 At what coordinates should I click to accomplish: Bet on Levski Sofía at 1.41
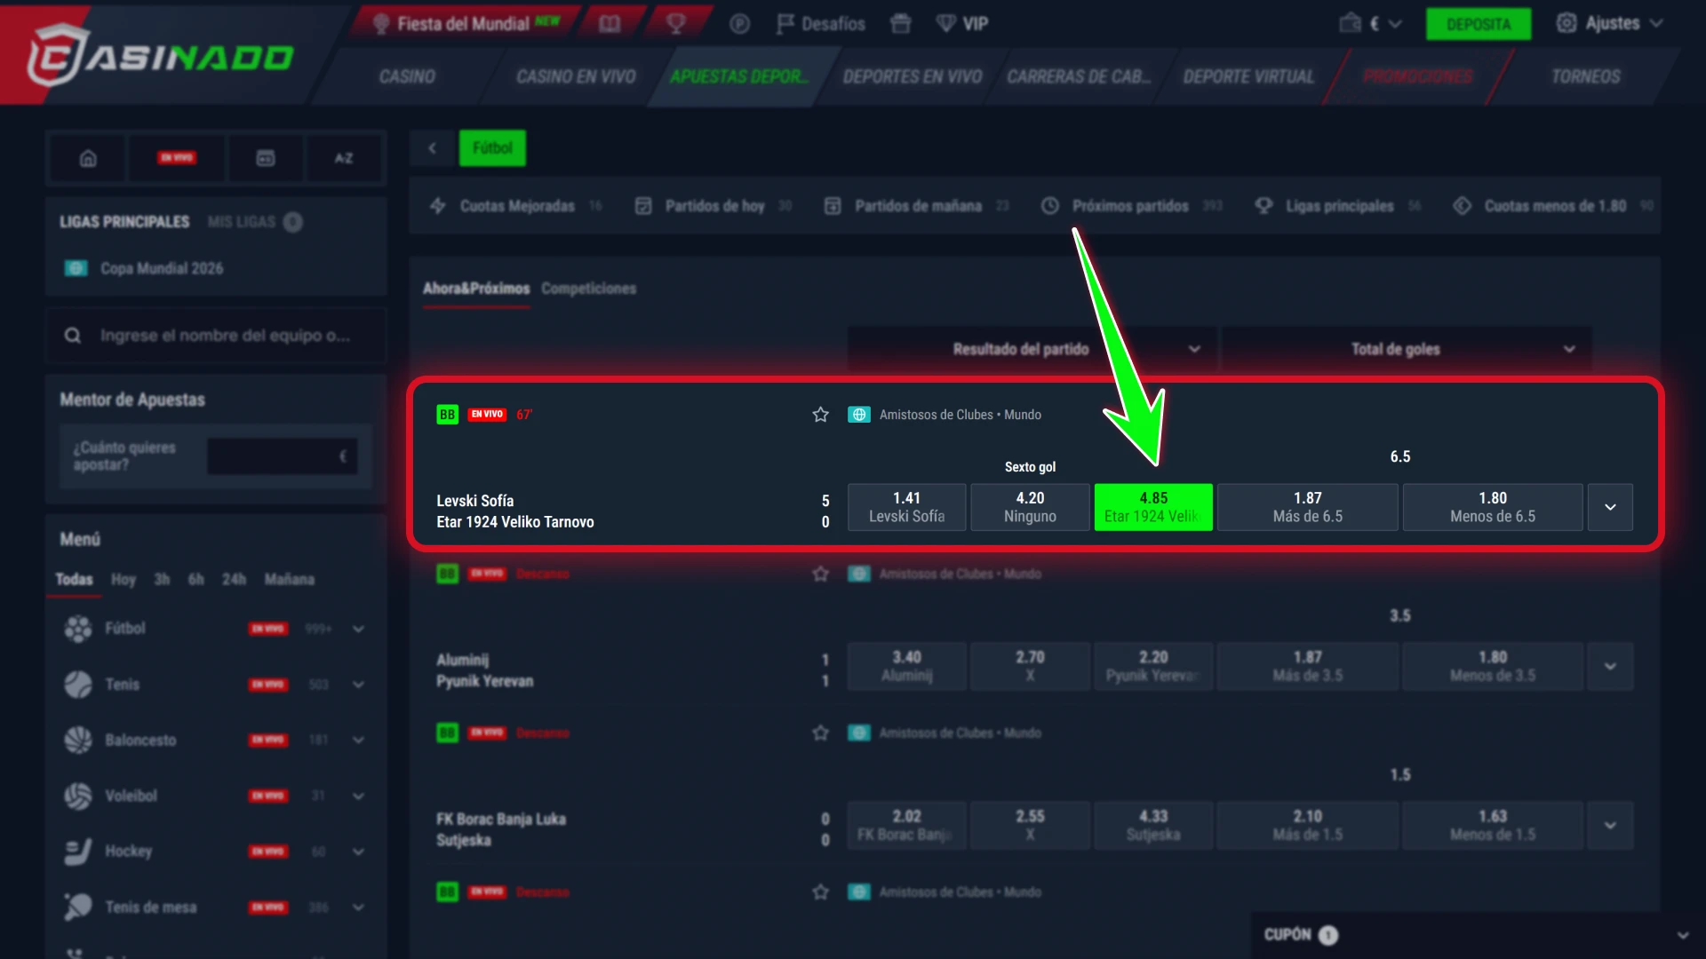point(906,507)
